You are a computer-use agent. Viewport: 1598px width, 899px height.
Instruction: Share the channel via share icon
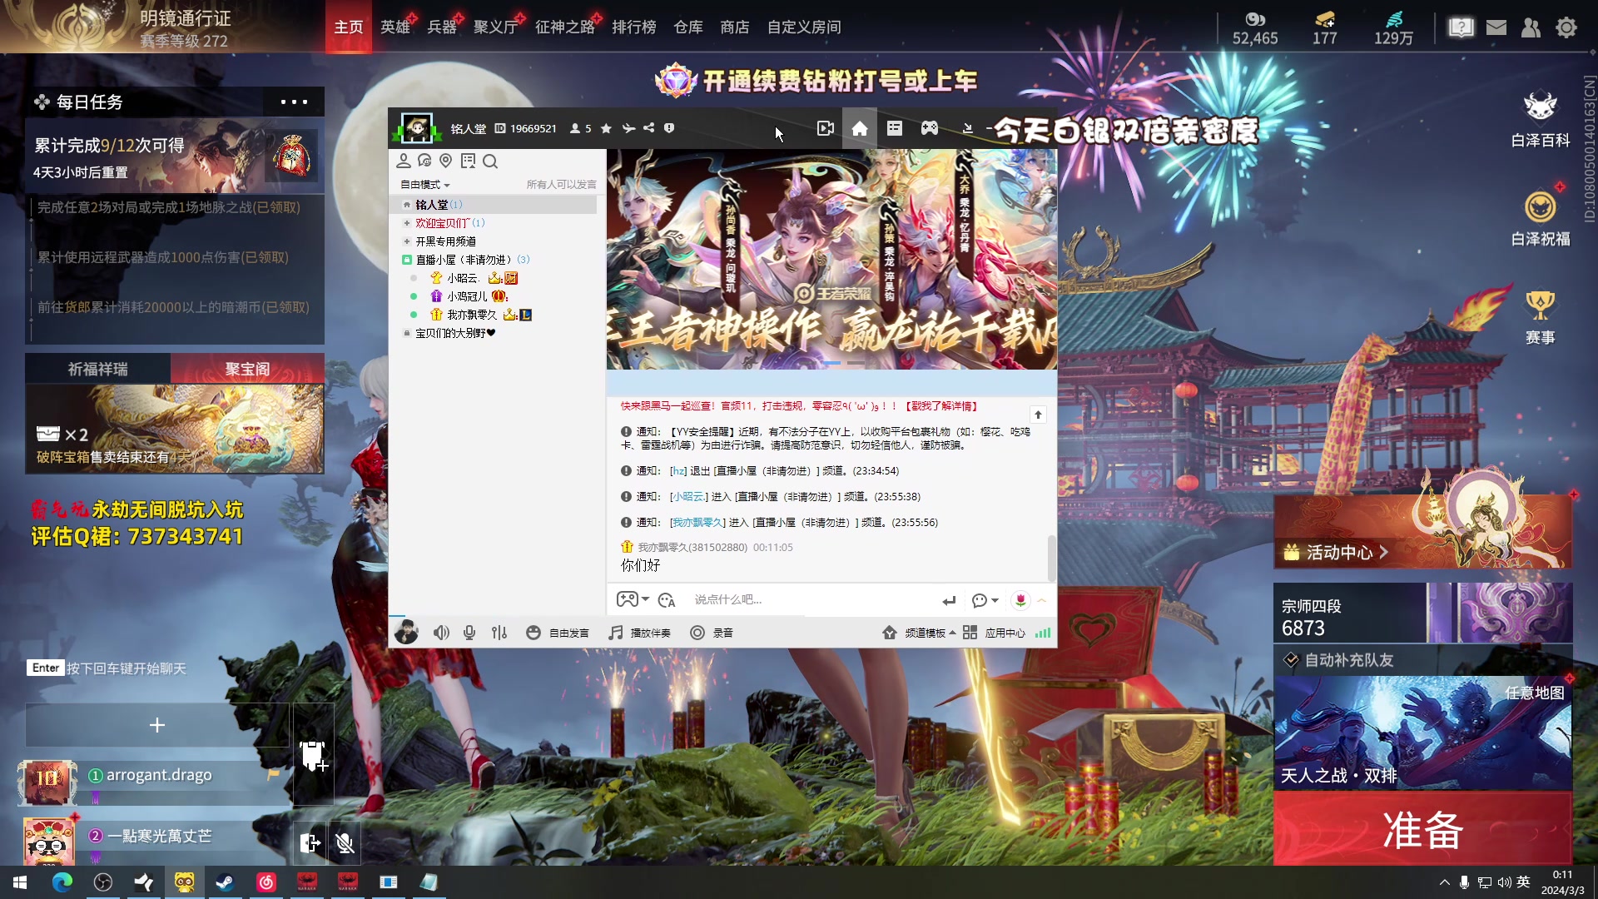click(648, 128)
